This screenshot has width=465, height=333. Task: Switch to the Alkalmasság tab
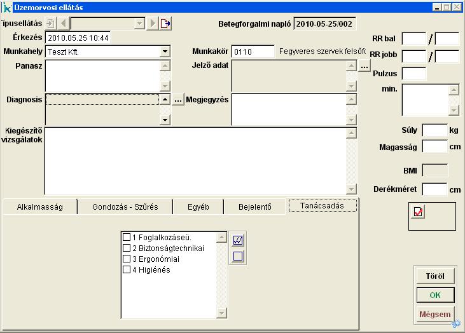(39, 207)
